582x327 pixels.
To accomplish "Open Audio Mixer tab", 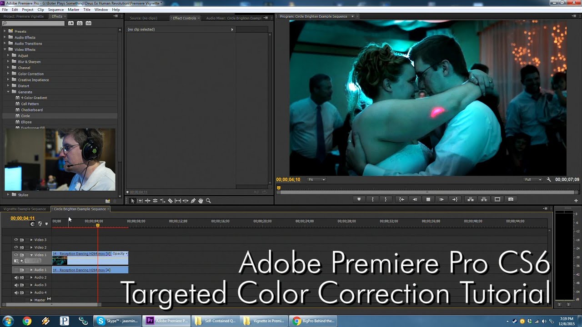I will [234, 18].
